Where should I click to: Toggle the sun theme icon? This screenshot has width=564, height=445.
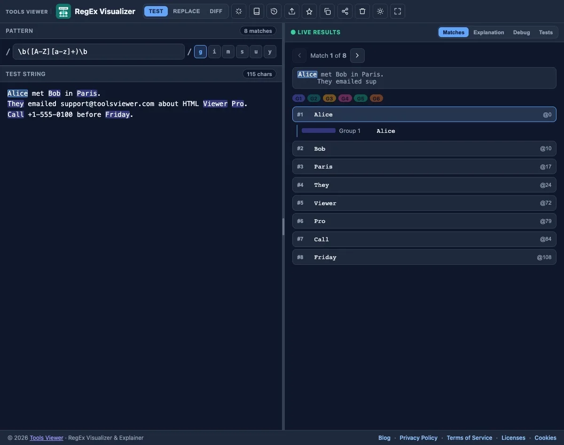coord(380,11)
